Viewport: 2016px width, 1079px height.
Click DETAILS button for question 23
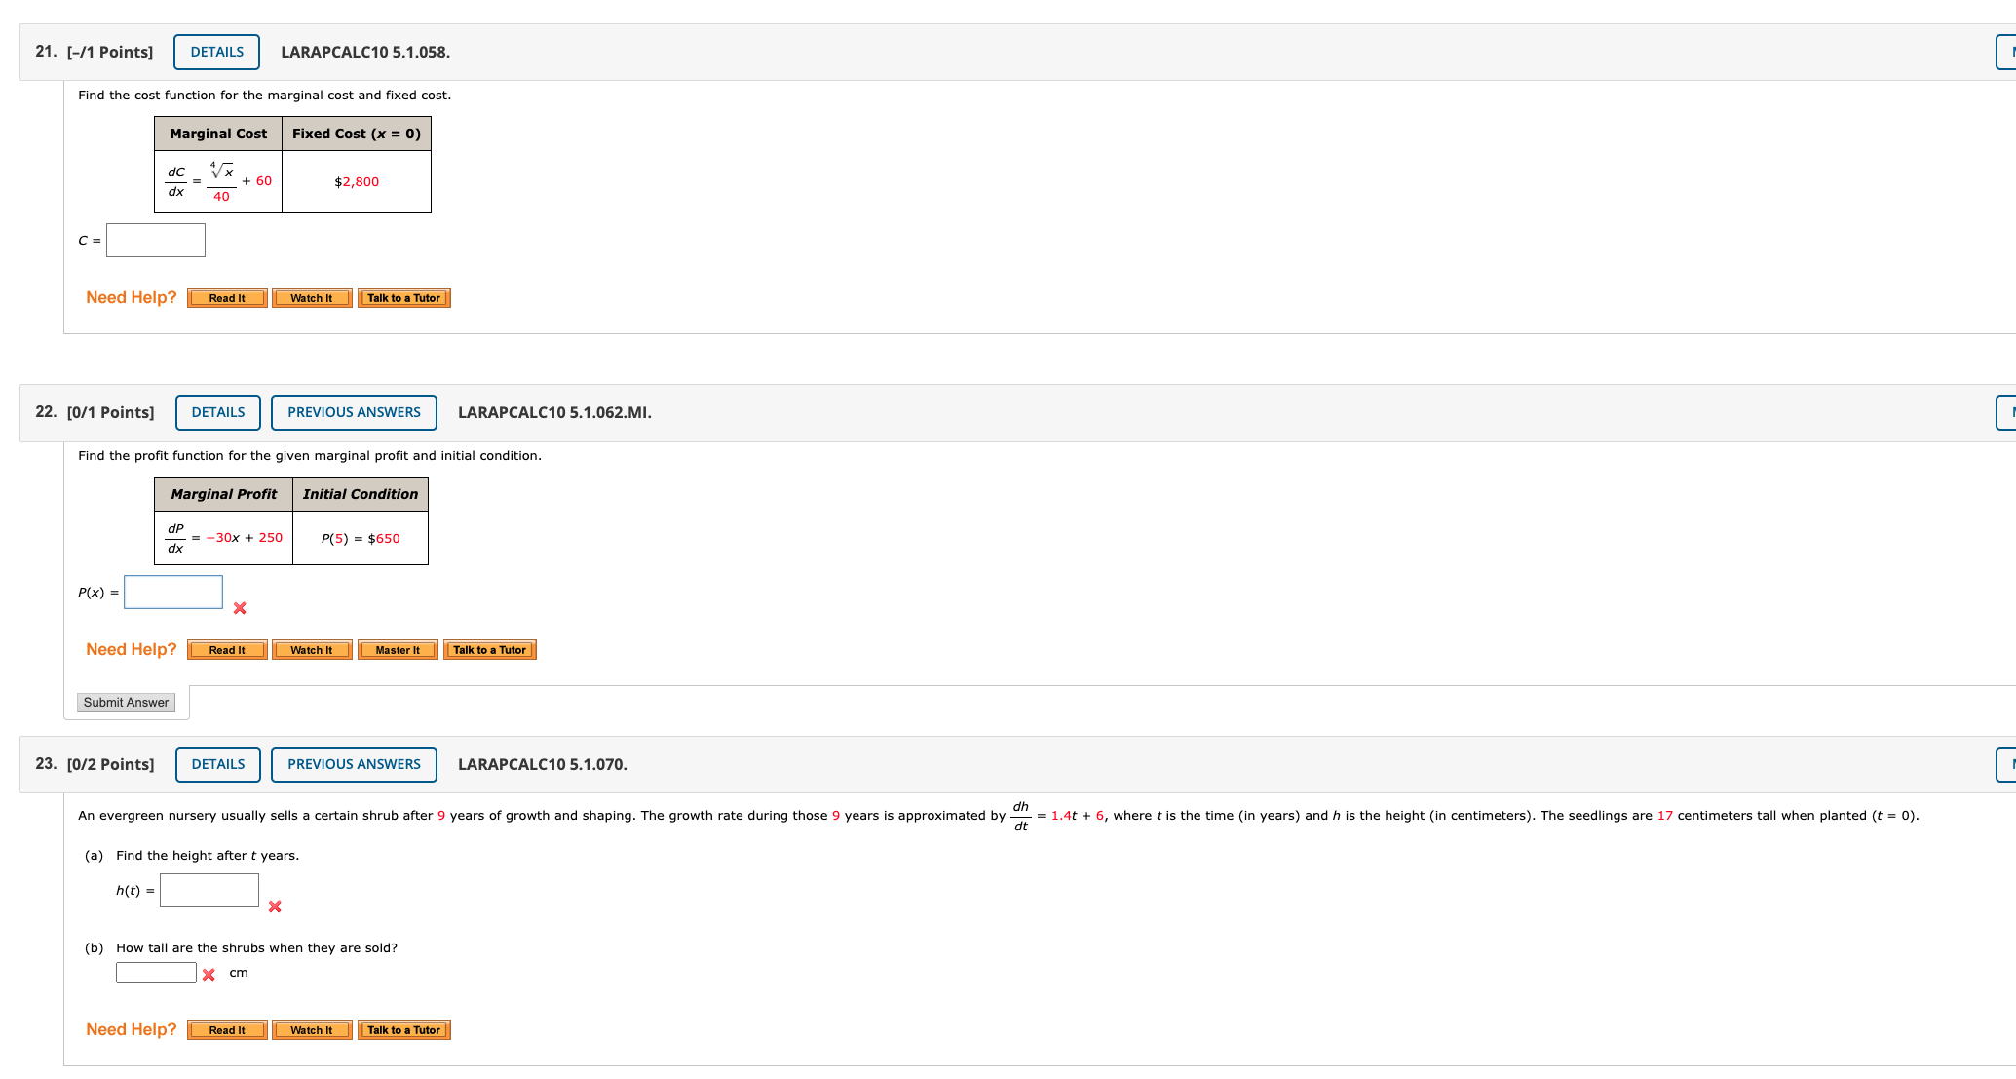[218, 765]
